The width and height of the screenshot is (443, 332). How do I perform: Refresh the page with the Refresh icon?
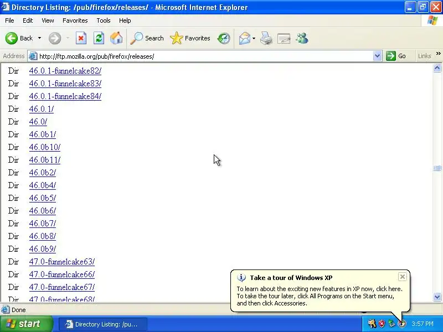pos(99,38)
